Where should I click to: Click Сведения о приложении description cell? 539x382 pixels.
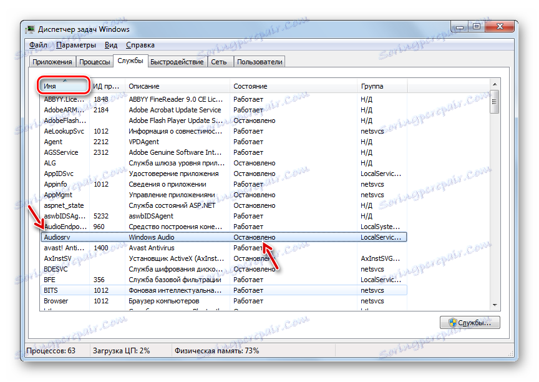[167, 184]
